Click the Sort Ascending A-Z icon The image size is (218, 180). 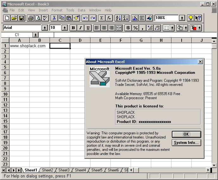coord(118,18)
